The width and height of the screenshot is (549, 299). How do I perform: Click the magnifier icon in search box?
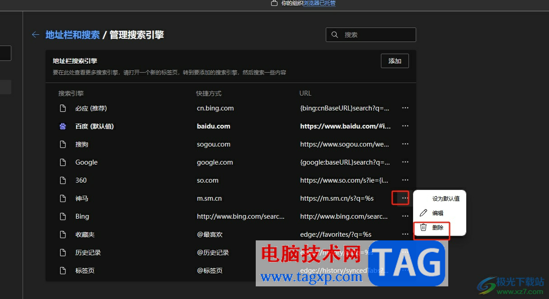coord(335,35)
